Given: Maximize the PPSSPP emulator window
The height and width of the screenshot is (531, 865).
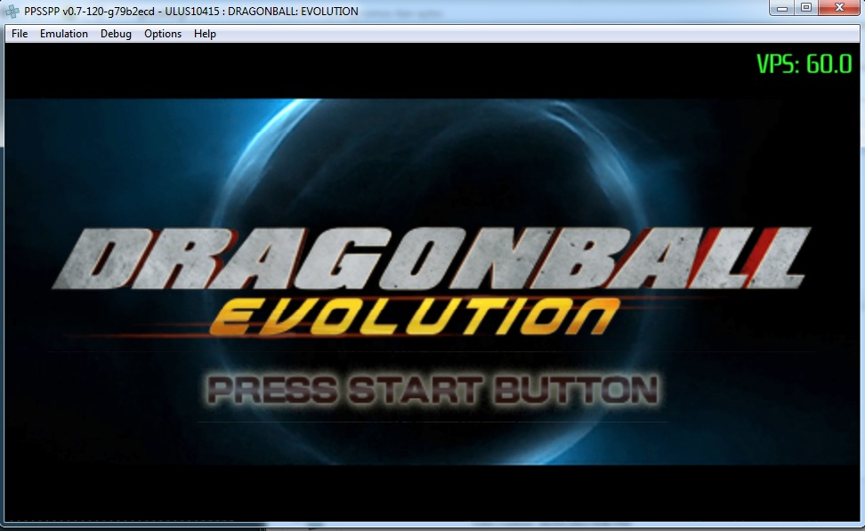Looking at the screenshot, I should coord(806,8).
